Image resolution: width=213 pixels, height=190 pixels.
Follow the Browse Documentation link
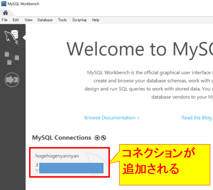[112, 118]
